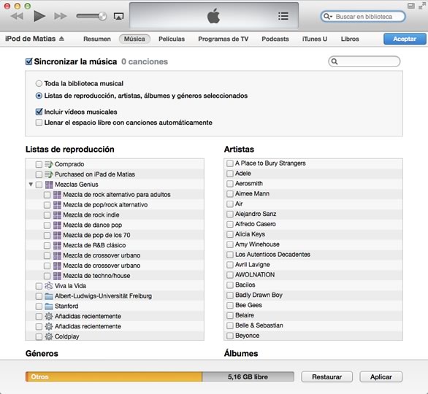Select the Alicia Keys artist row

(313, 234)
